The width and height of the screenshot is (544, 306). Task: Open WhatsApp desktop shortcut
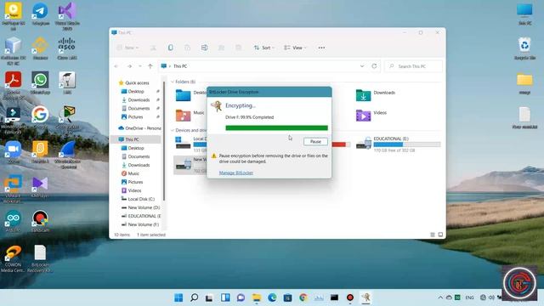pos(40,83)
